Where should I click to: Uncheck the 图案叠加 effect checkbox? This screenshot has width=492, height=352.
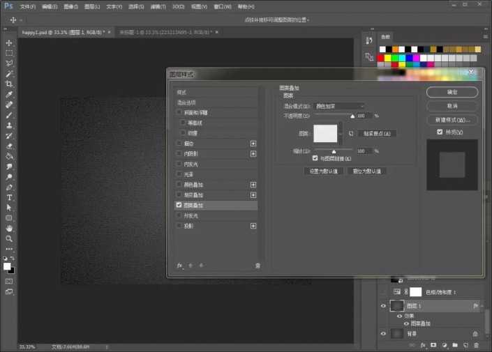(x=179, y=206)
